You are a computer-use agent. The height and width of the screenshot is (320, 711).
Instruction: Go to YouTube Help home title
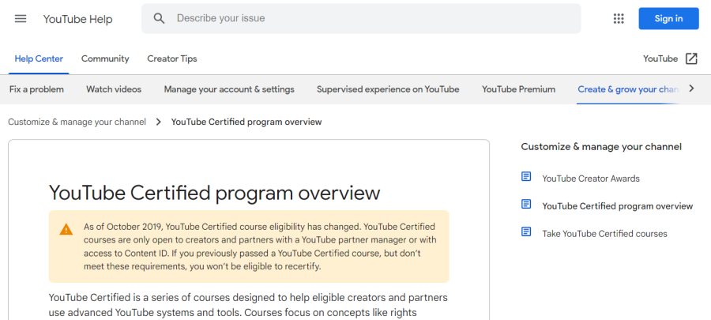(78, 19)
